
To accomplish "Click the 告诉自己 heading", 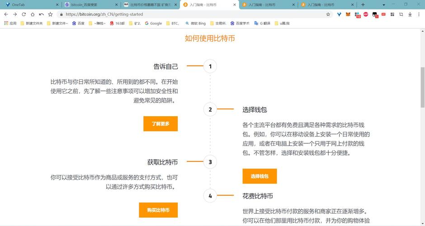I will 165,66.
